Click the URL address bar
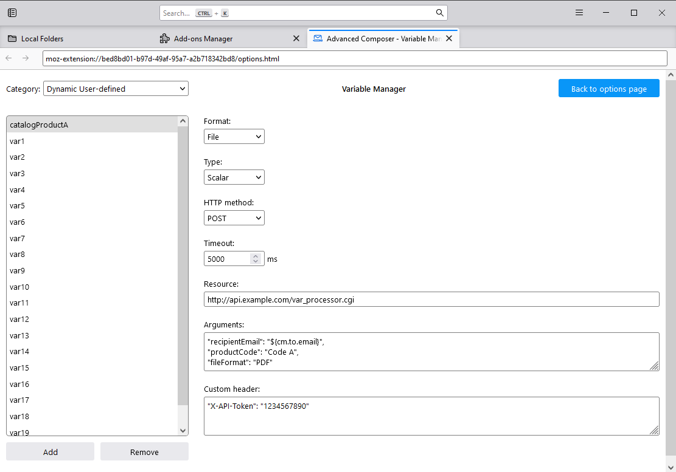Screen dimensions: 676x472 click(x=354, y=58)
